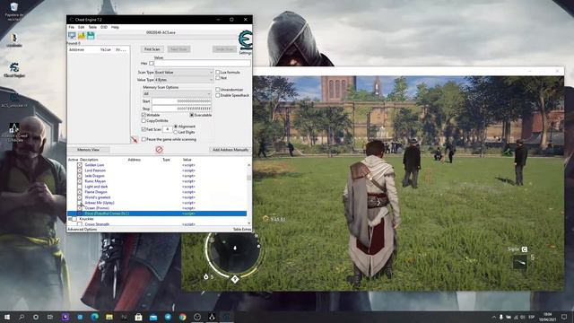Open Memory View
Screen dimensions: 574x323
pos(88,150)
